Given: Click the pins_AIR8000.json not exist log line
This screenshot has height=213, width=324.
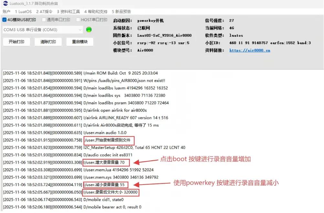Looking at the screenshot, I should click(84, 81).
